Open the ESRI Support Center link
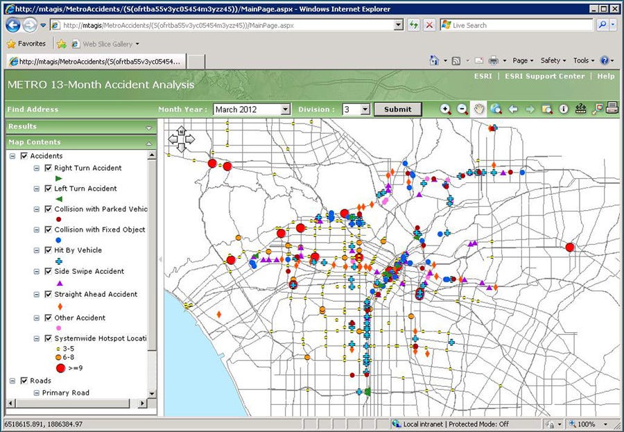 [x=544, y=76]
